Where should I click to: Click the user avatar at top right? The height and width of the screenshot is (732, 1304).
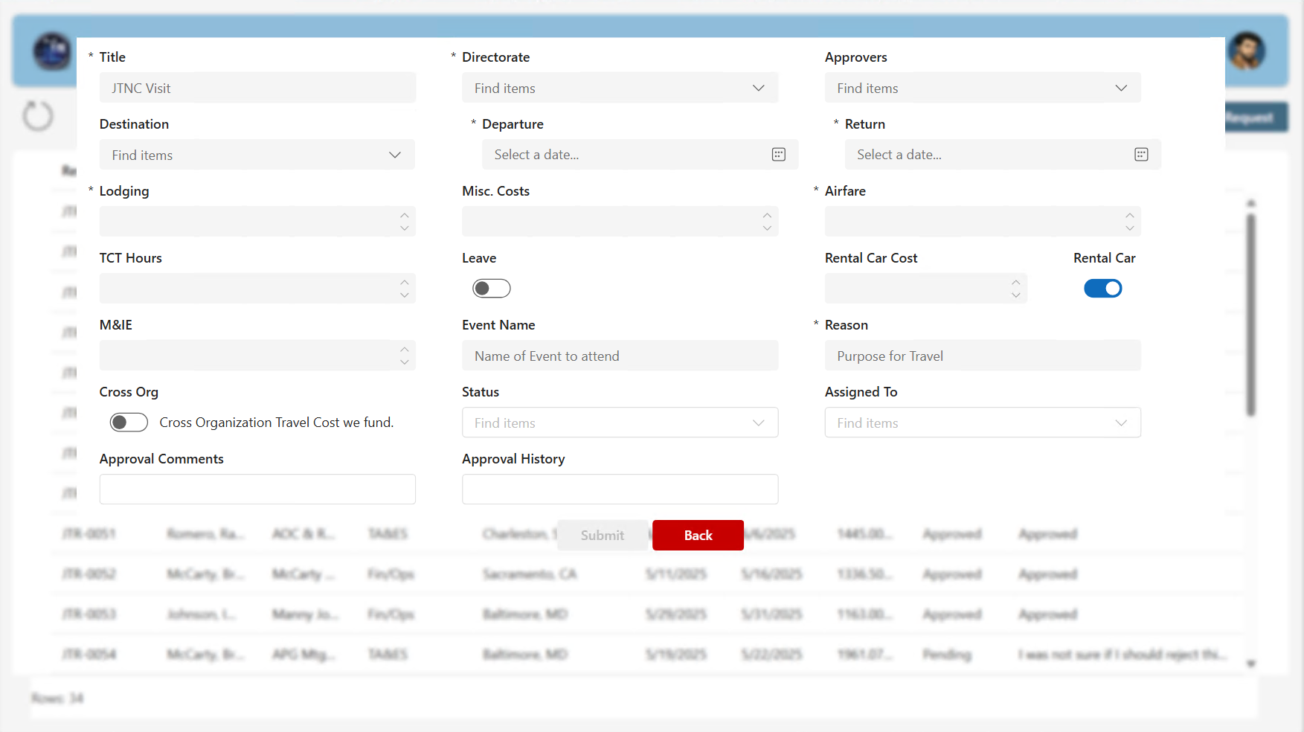[1249, 51]
